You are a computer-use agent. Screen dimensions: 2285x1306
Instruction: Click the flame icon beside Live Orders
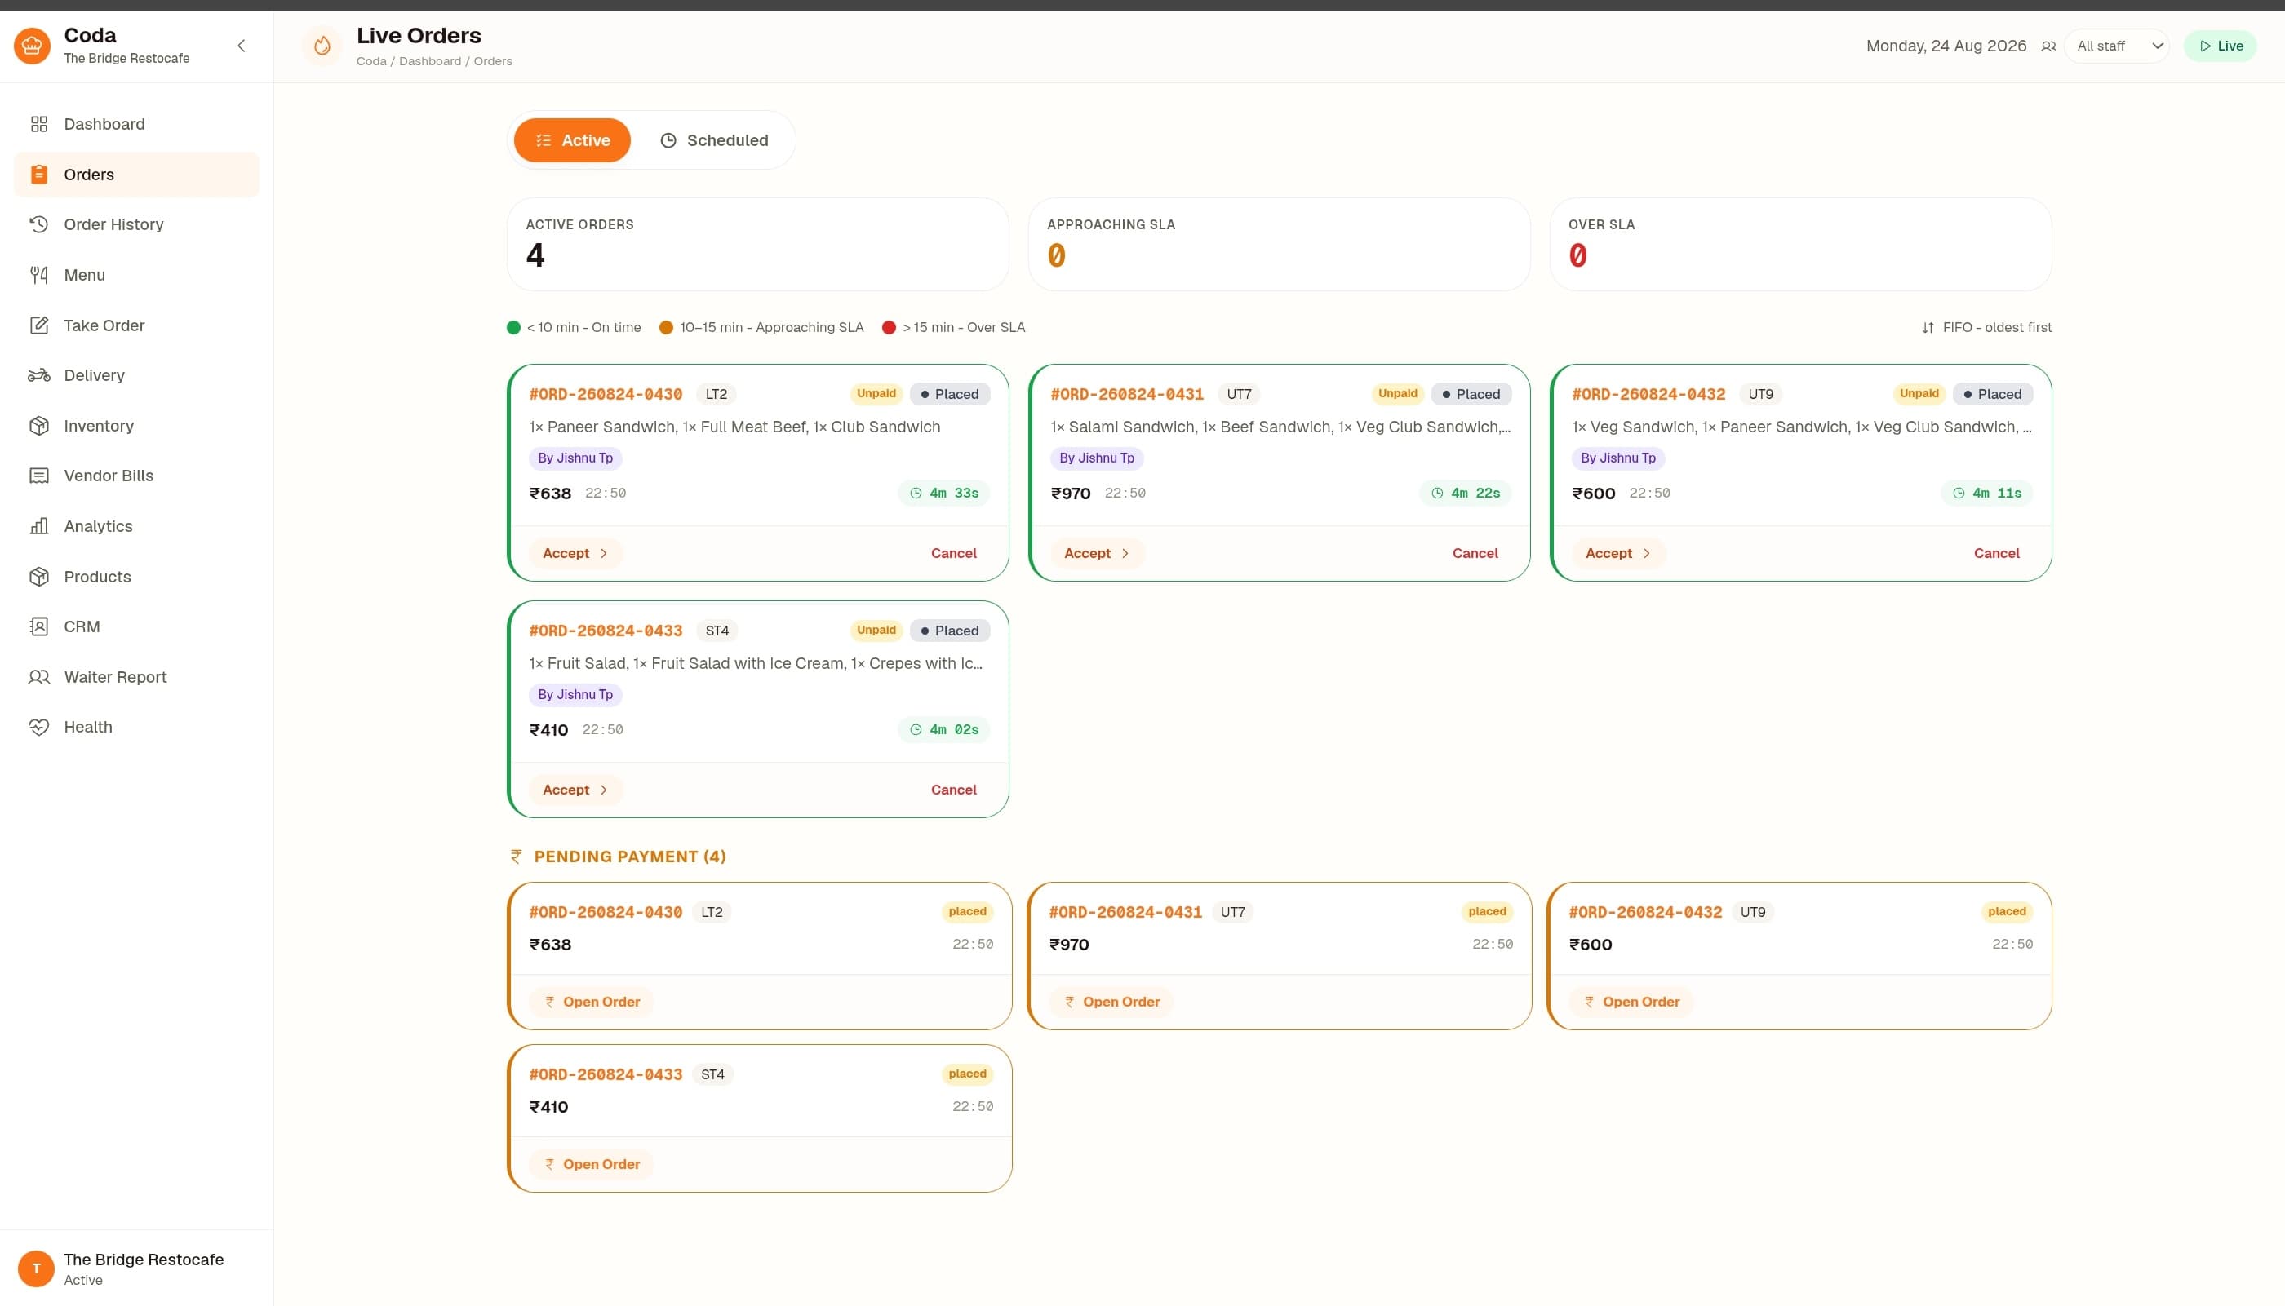[322, 46]
